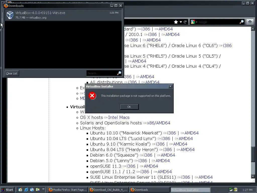This screenshot has width=257, height=193.
Task: Expand hidden quick launch items chevron
Action: point(43,189)
